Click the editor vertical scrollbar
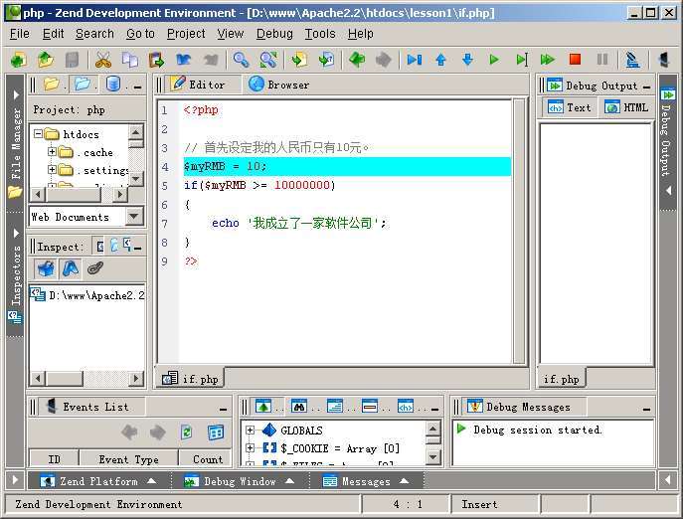Image resolution: width=683 pixels, height=519 pixels. [519, 231]
